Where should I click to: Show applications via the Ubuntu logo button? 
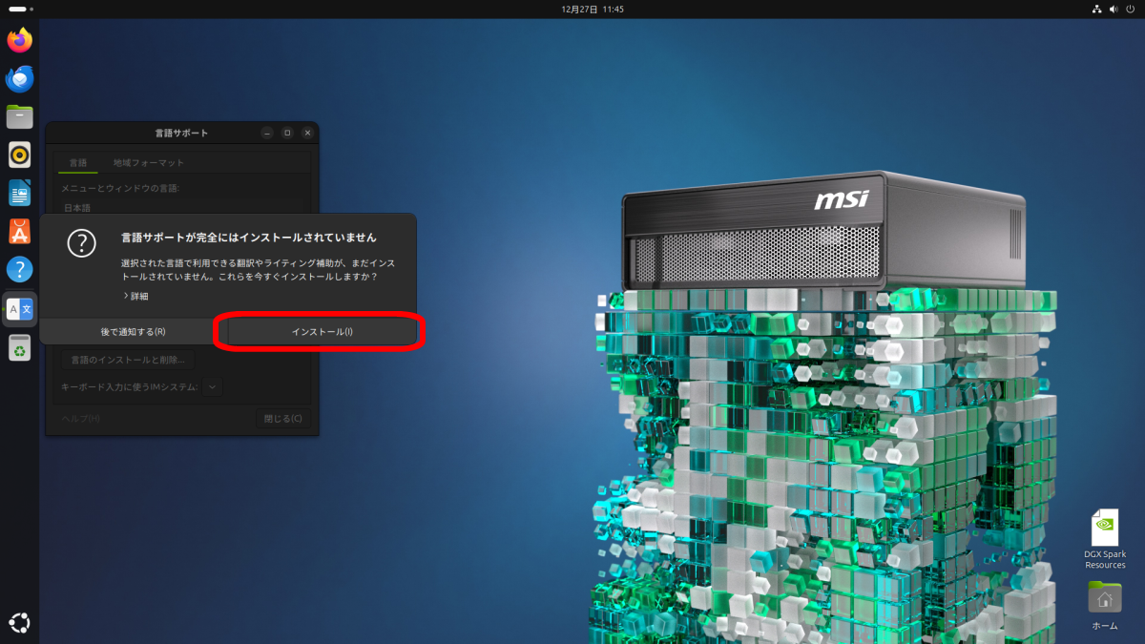coord(19,621)
